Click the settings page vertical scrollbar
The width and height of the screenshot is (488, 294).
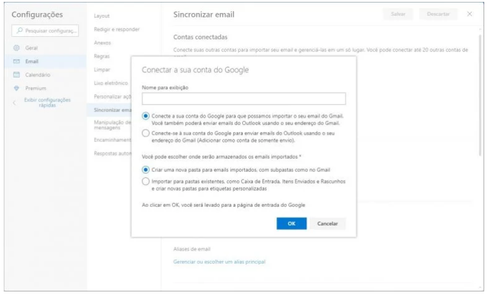[480, 93]
